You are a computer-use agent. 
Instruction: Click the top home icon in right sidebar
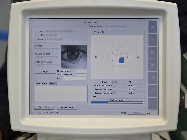[x=153, y=27]
